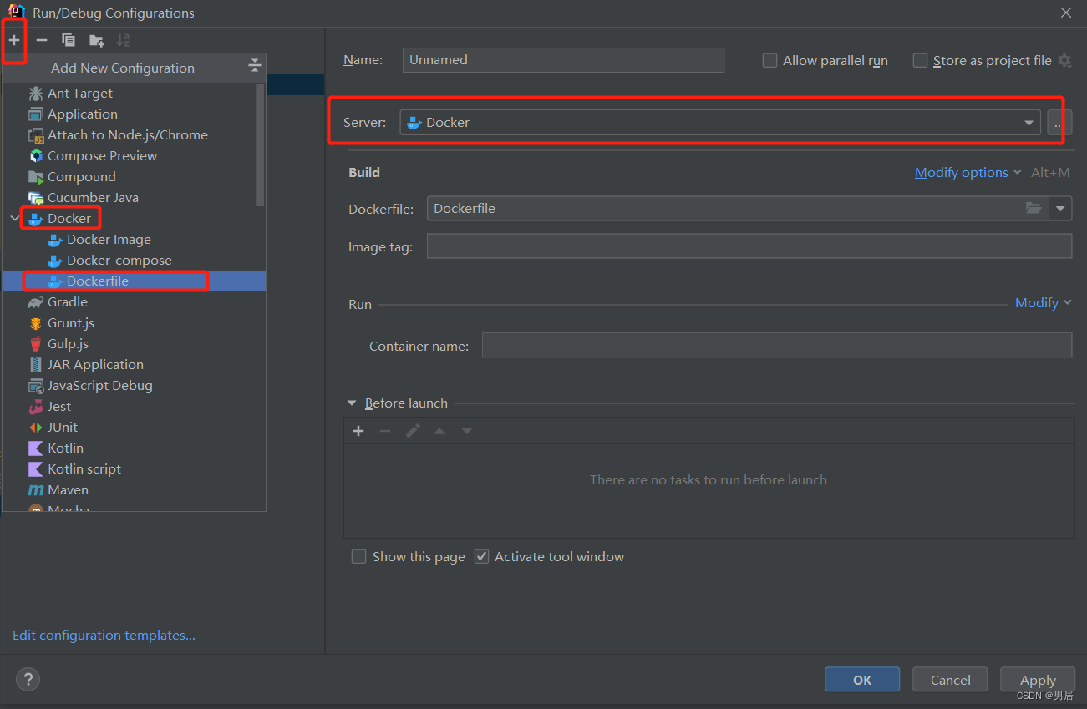
Task: Click the Move into new folder icon
Action: pos(97,40)
